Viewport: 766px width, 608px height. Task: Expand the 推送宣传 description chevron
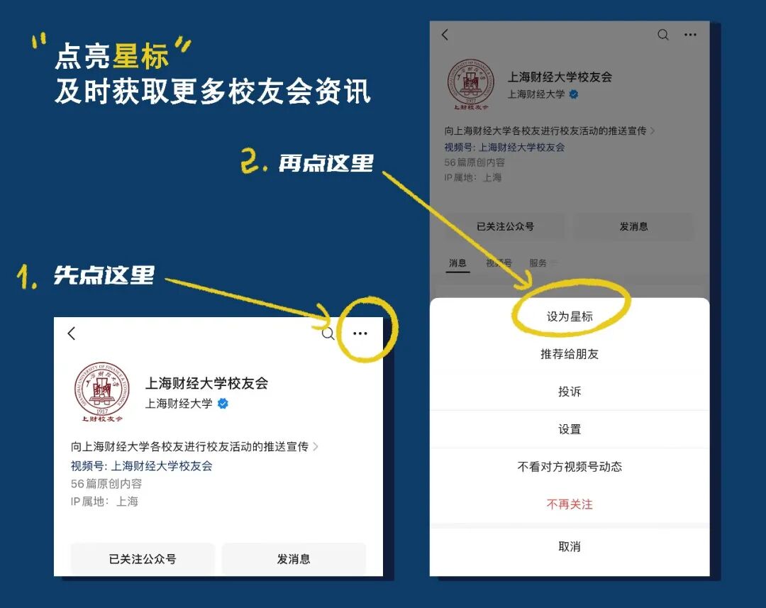pos(318,447)
